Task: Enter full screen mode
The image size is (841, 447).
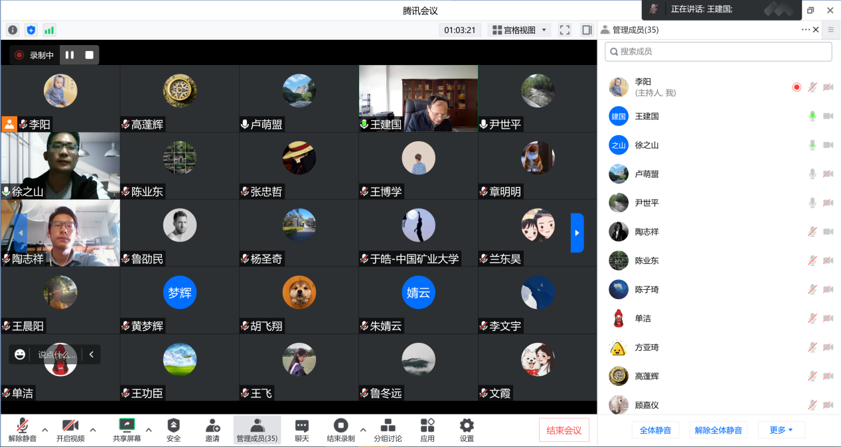Action: pyautogui.click(x=565, y=30)
